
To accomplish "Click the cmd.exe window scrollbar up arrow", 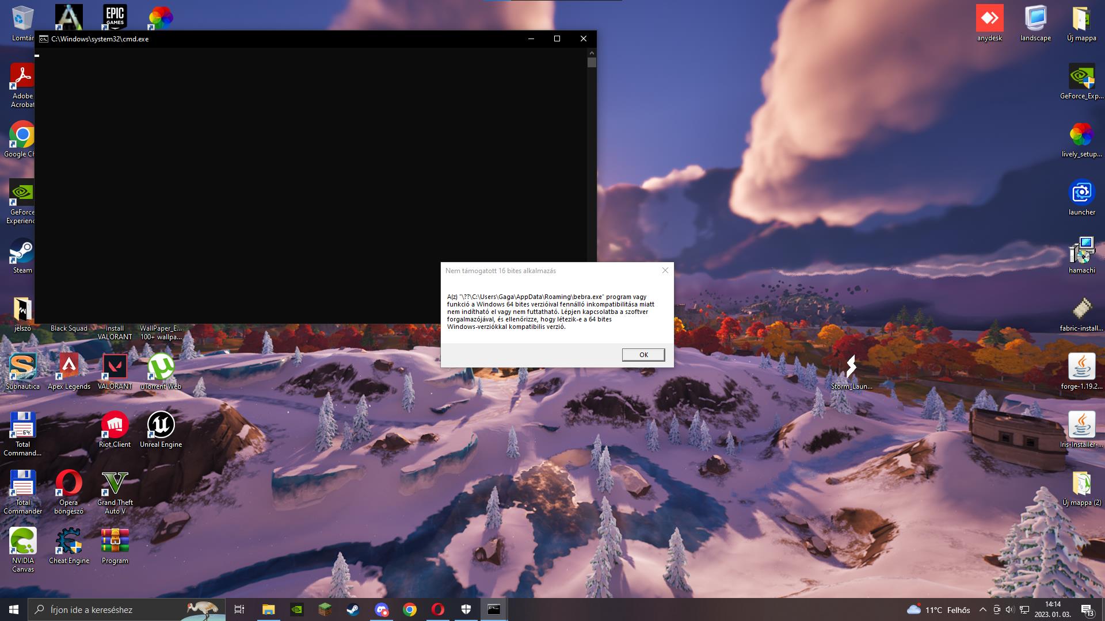I will point(592,52).
